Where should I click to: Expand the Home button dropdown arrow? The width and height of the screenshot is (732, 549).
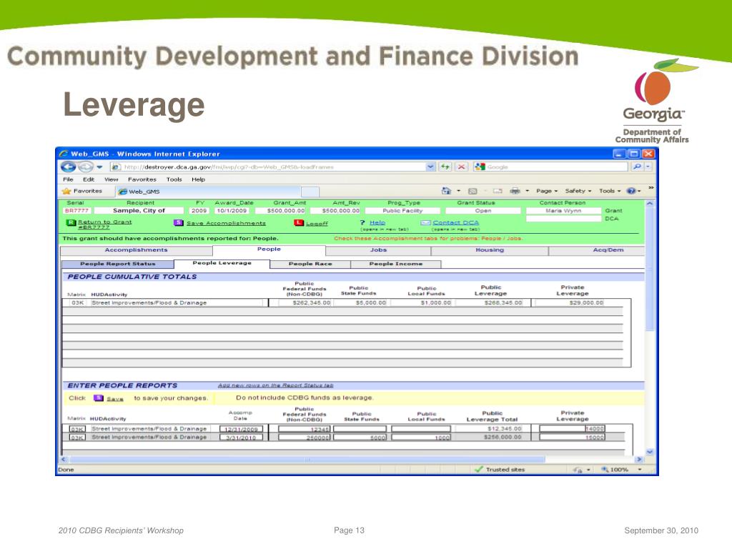coord(458,191)
